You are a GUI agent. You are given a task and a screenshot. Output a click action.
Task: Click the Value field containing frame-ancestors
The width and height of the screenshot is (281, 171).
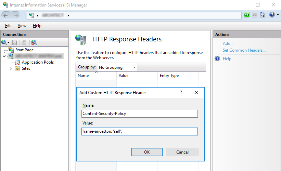click(x=140, y=131)
